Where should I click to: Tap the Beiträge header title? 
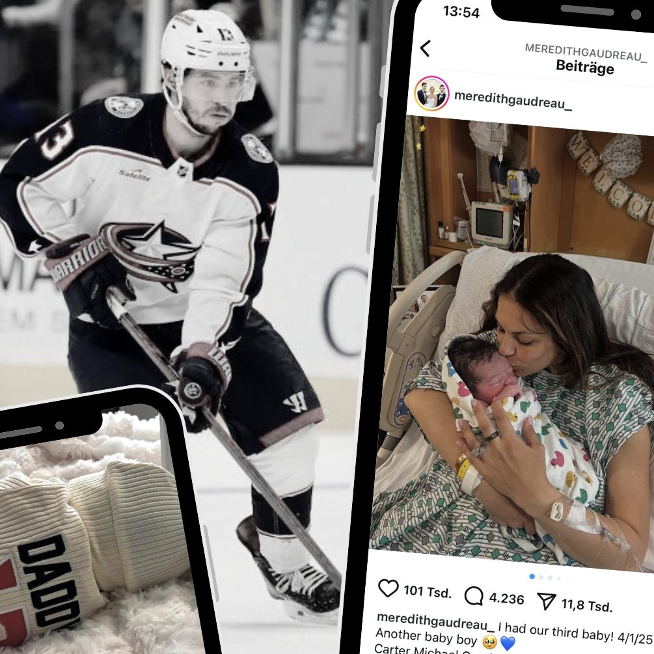pos(585,66)
